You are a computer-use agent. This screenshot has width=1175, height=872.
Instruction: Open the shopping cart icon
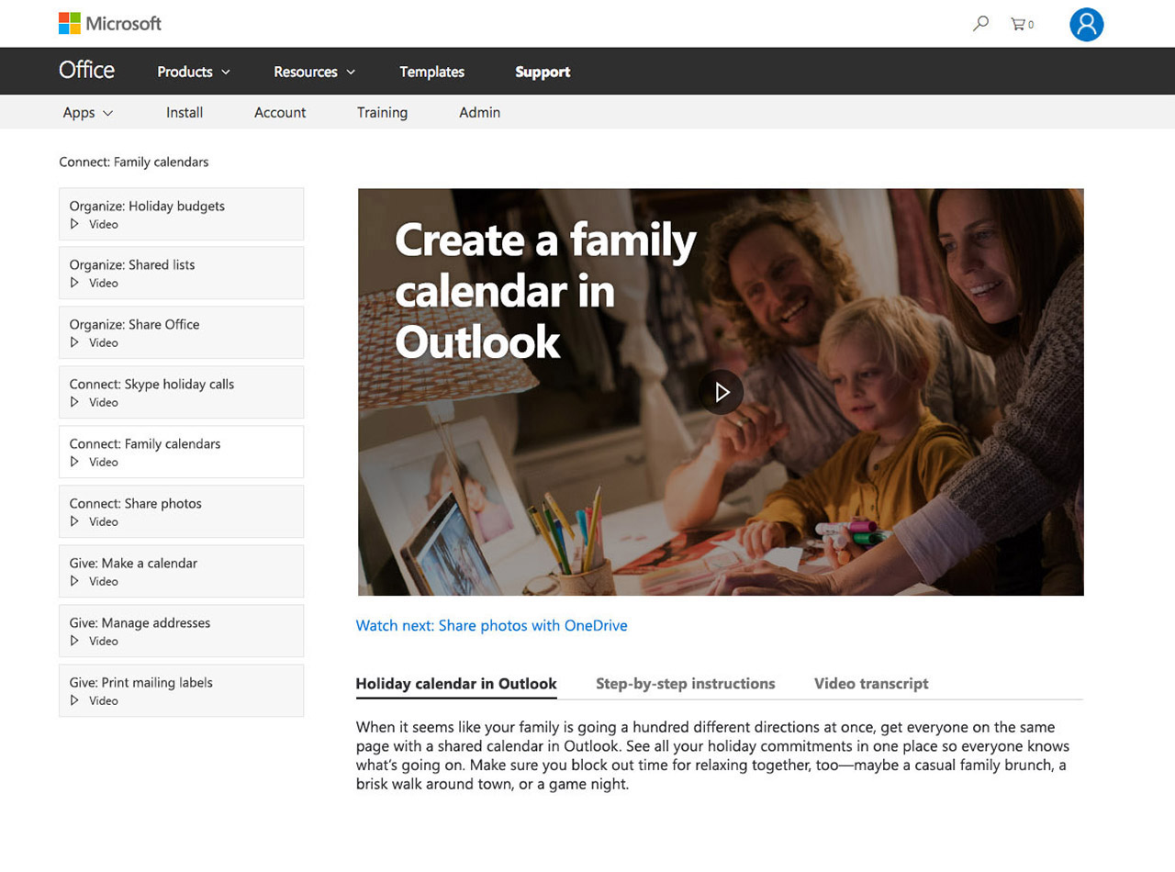pyautogui.click(x=1019, y=24)
